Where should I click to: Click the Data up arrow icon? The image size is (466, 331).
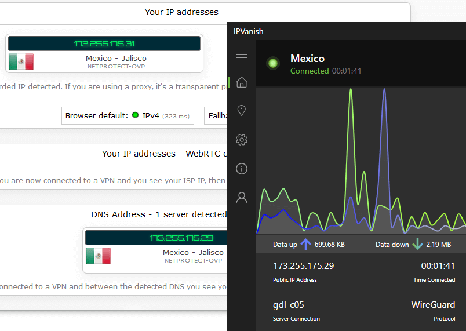click(306, 244)
